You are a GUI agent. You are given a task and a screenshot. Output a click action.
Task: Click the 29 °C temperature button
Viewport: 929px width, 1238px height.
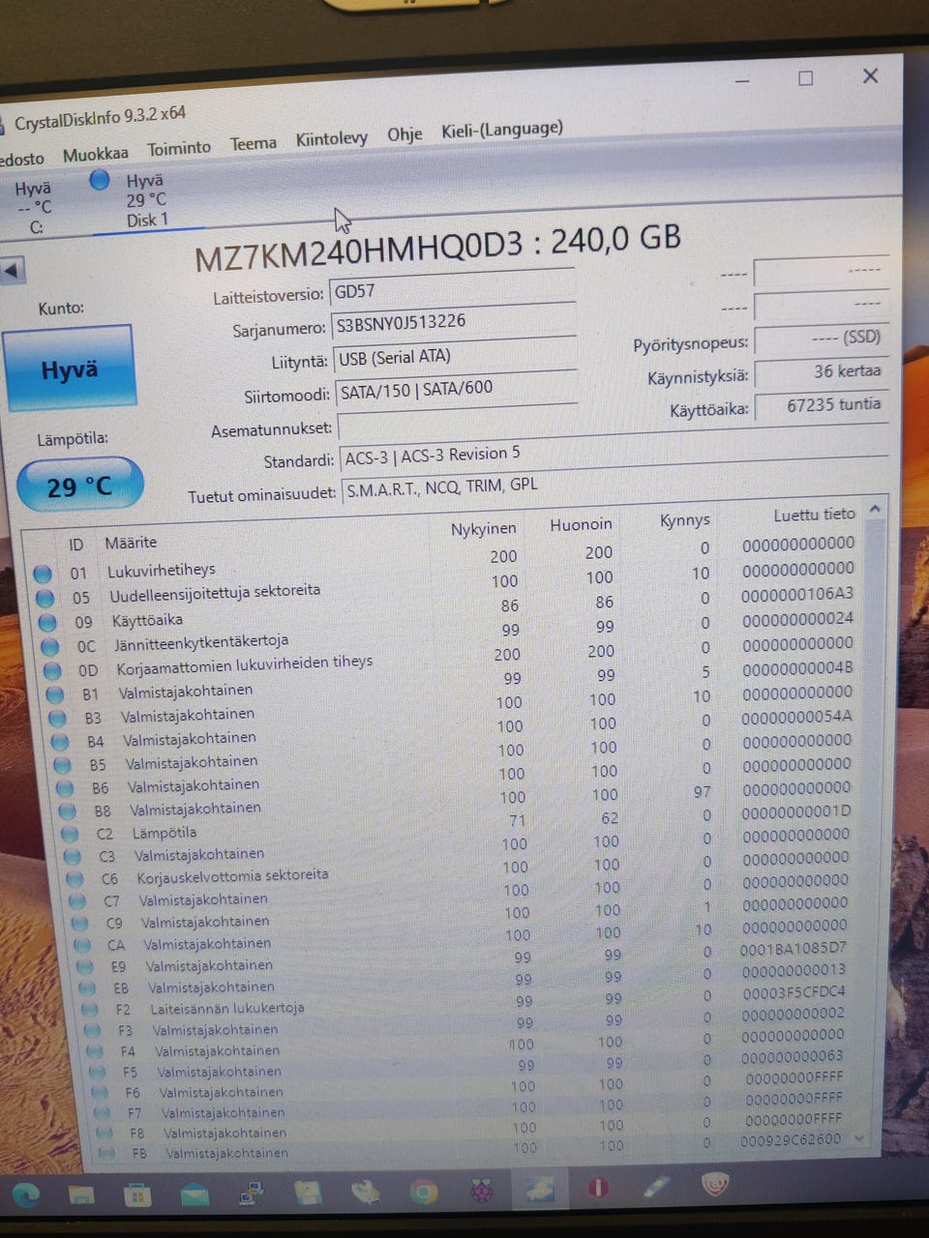[x=80, y=485]
